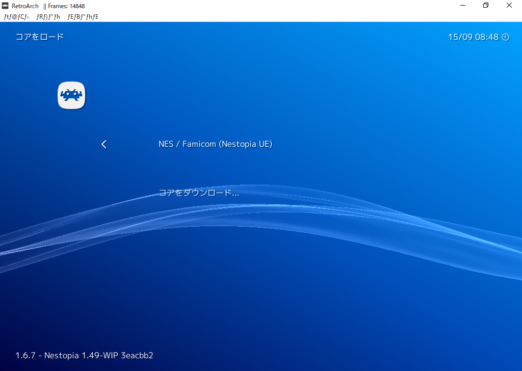Click the 15/09 date display
This screenshot has height=371, width=522.
(460, 37)
